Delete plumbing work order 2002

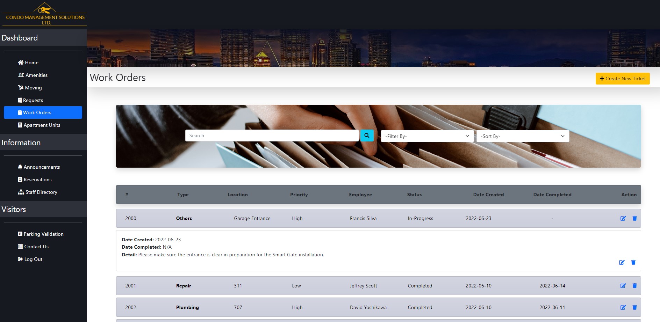[x=635, y=307]
